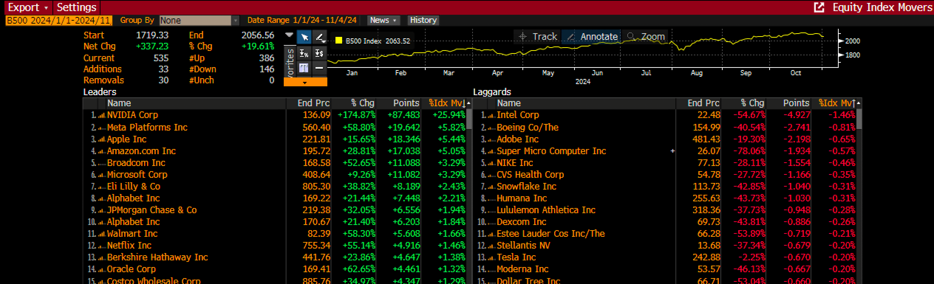Select the Berkshire Hathaway Inc row name
This screenshot has width=934, height=284.
pyautogui.click(x=157, y=257)
